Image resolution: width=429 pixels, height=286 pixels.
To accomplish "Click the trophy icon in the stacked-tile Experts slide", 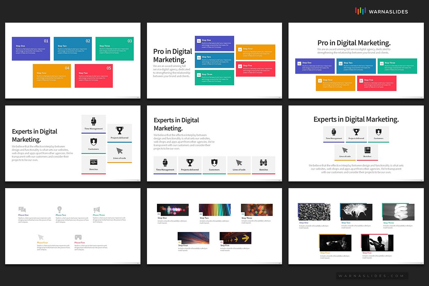I will click(119, 130).
